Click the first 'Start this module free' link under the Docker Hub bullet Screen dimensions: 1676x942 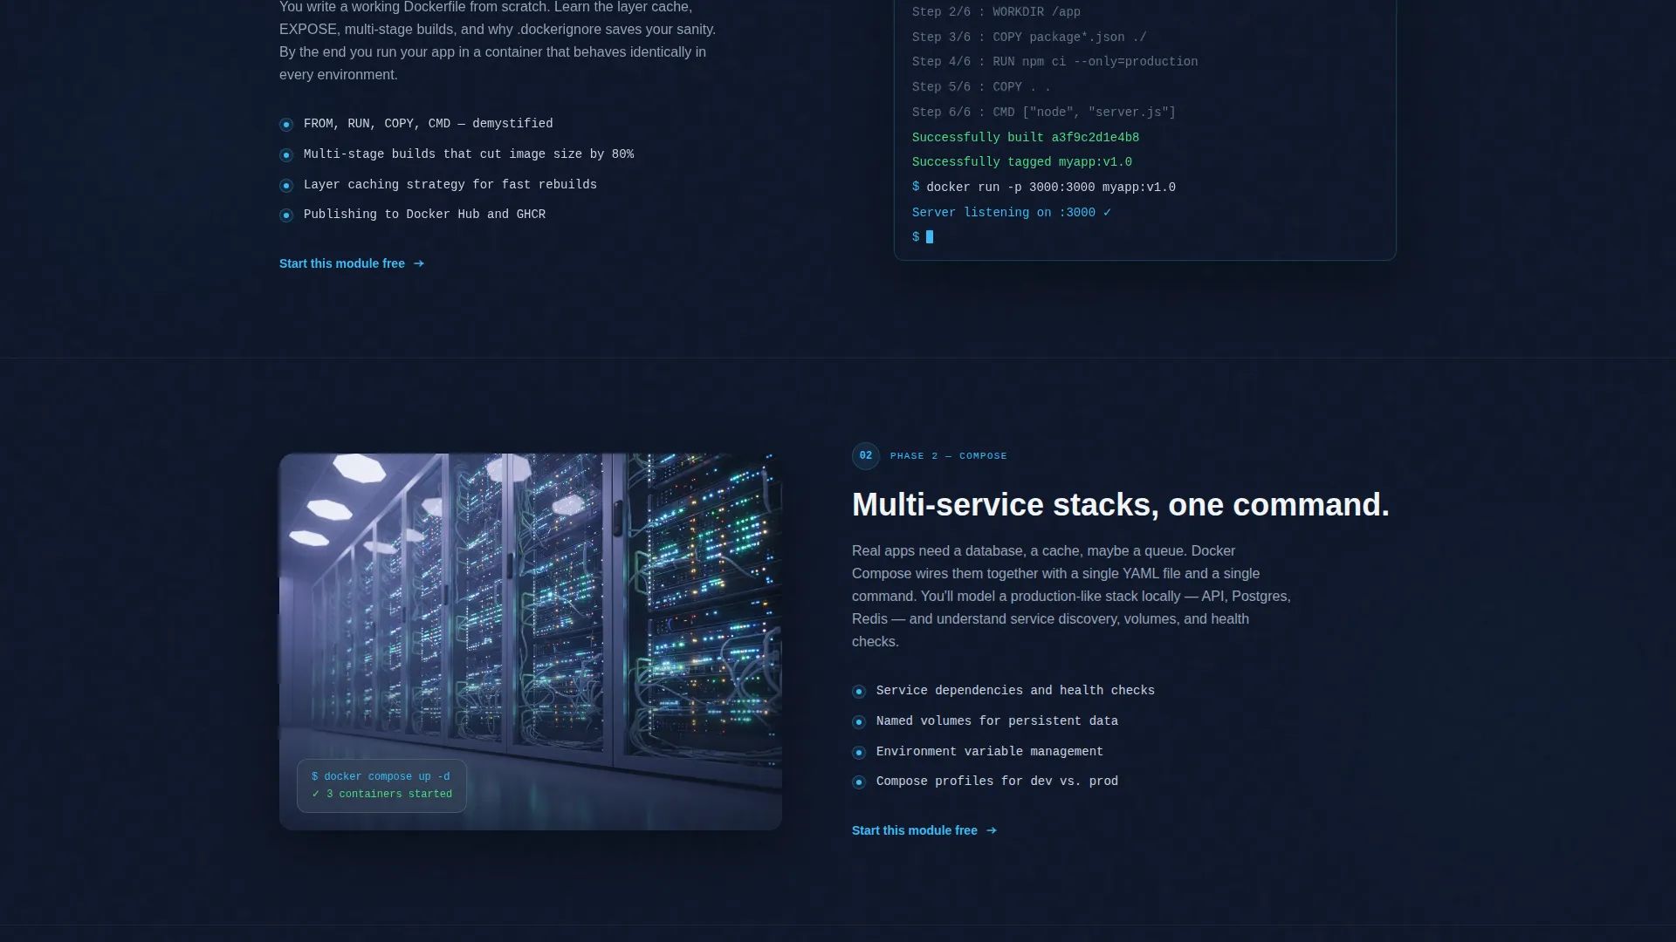tap(351, 263)
